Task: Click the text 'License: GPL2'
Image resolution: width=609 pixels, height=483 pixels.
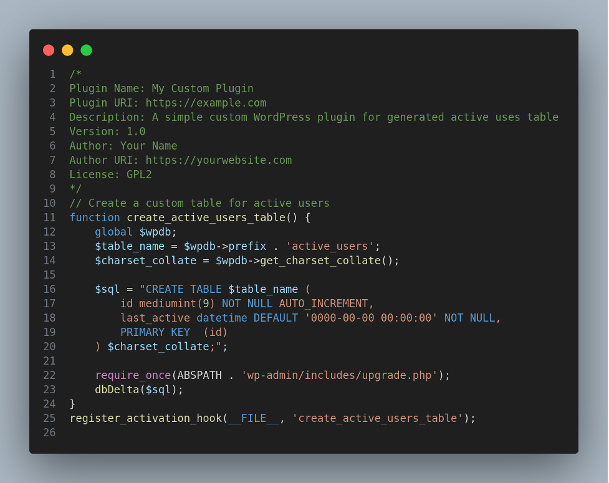Action: click(x=111, y=175)
